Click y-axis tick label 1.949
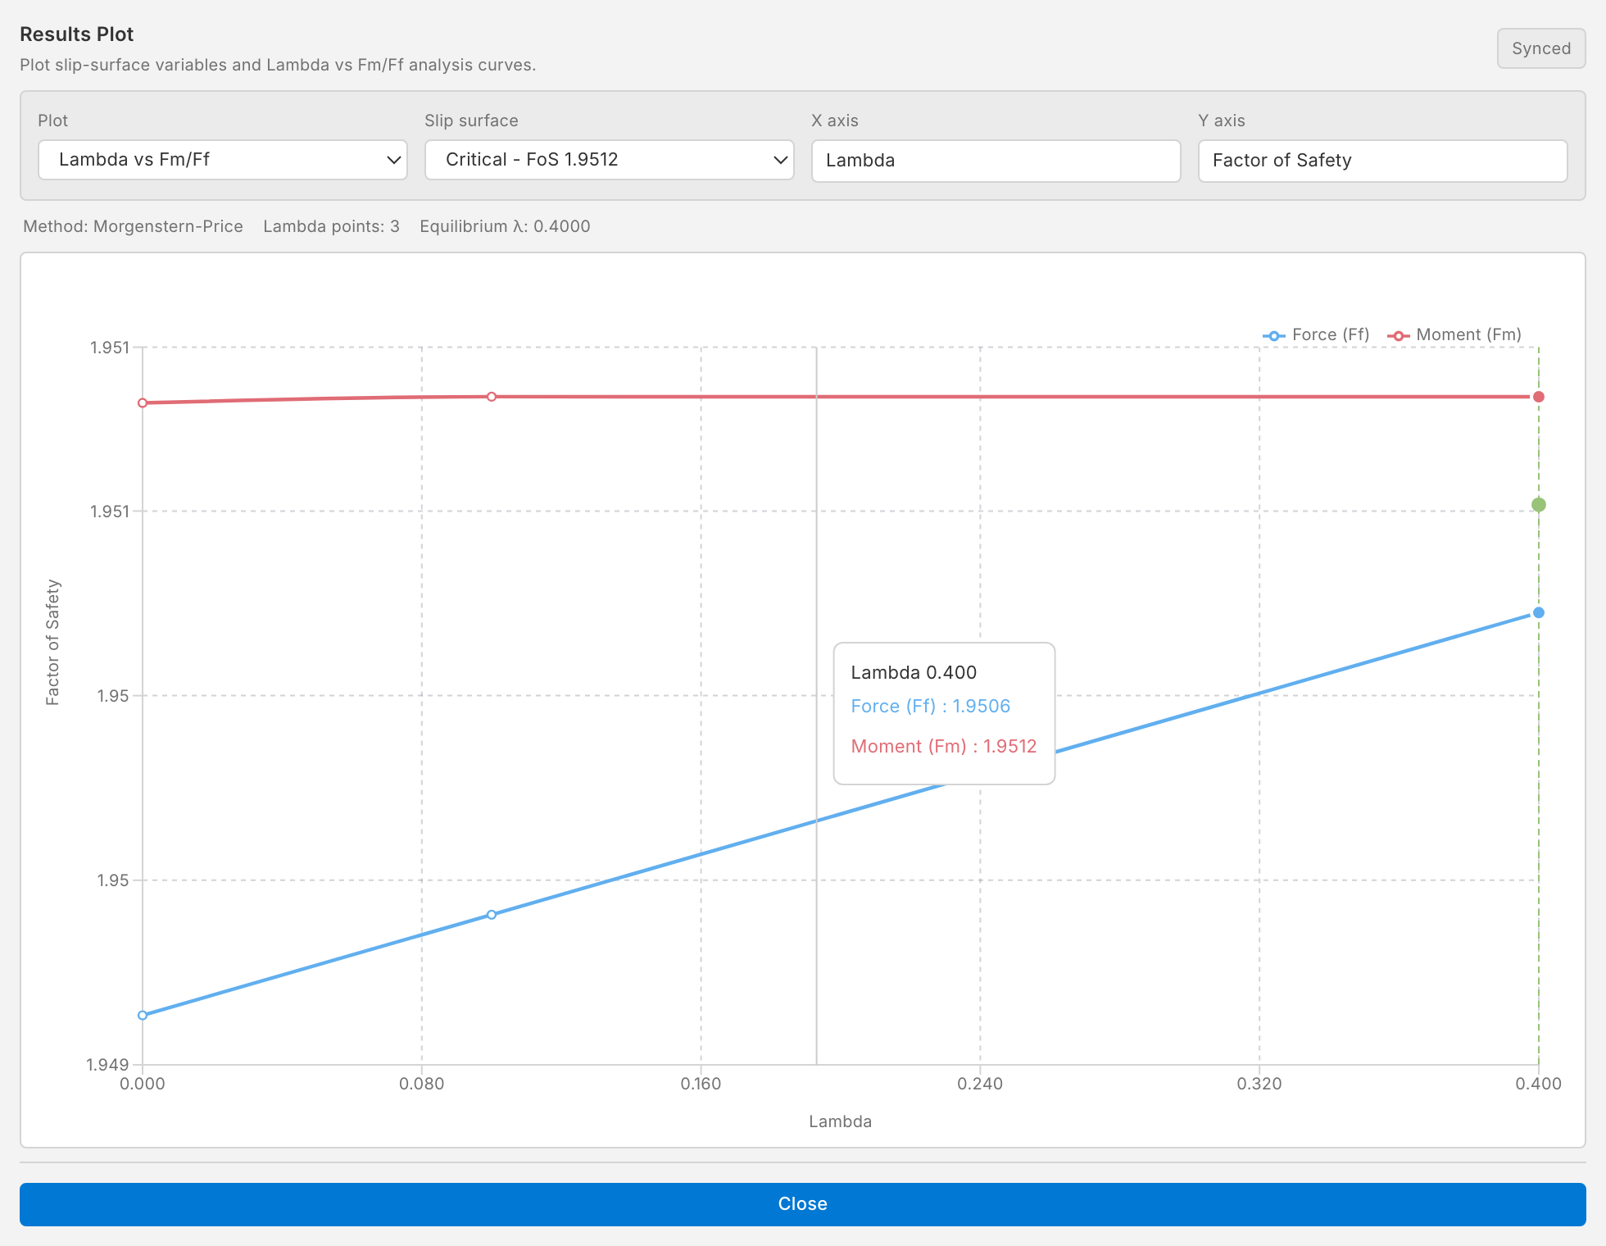 [108, 1064]
